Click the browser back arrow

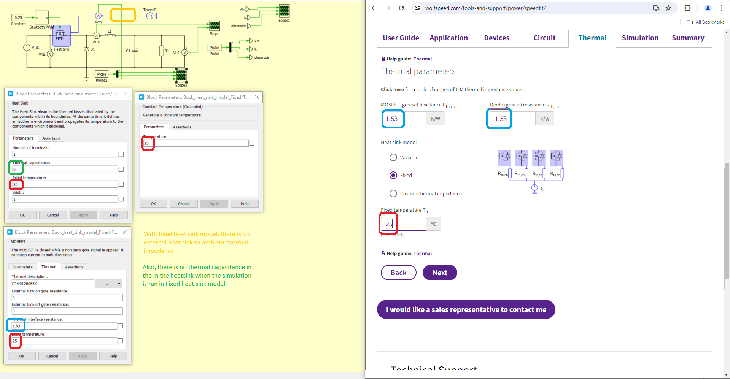(x=374, y=8)
